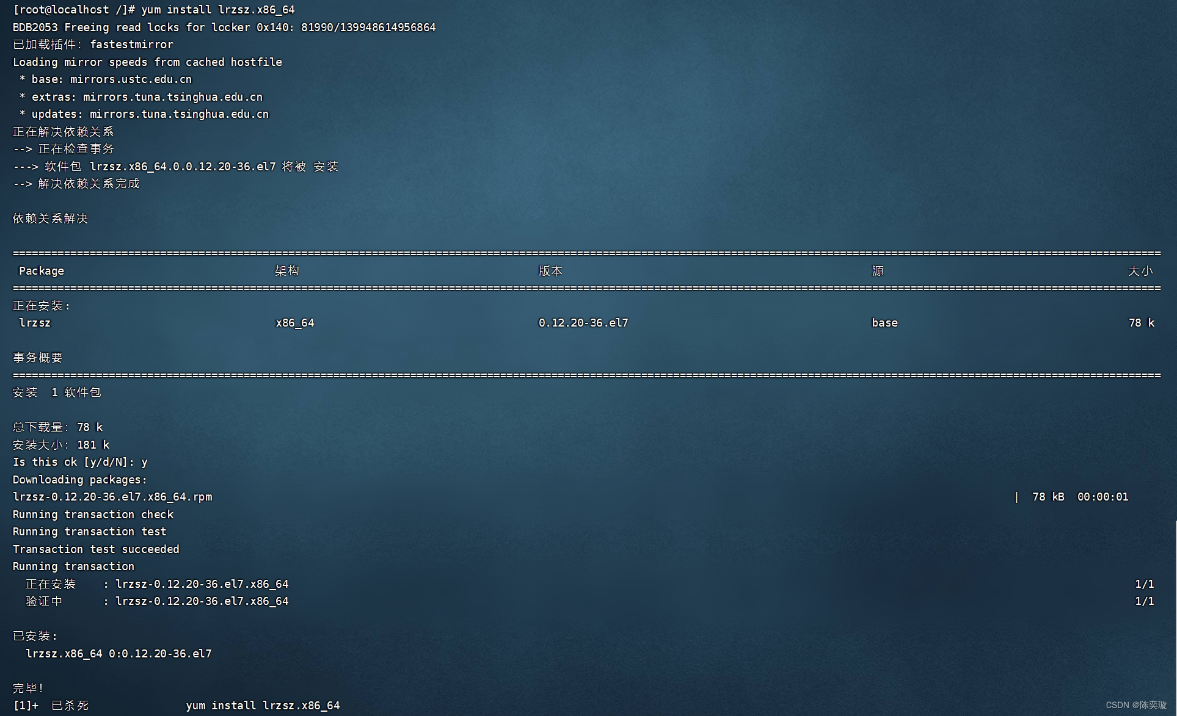Click the command 'yum install lrzsz.x86_64' on first line
The image size is (1177, 716).
[x=218, y=10]
